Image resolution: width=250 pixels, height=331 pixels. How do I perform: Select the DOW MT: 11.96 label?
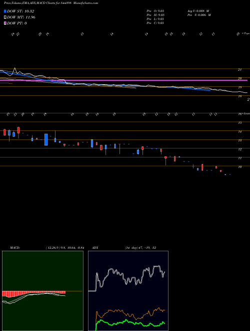pos(21,18)
